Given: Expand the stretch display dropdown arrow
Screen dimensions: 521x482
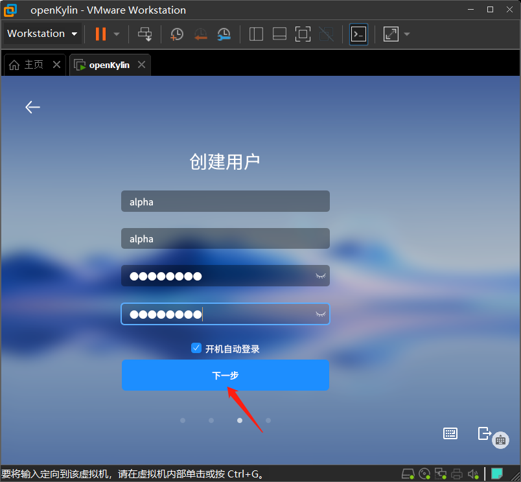Looking at the screenshot, I should 407,34.
